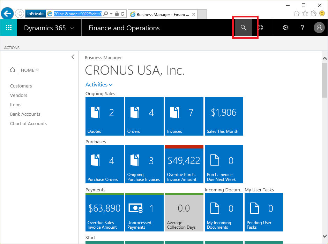Open the My Incoming Documents tile
The width and height of the screenshot is (328, 244).
pos(224,212)
